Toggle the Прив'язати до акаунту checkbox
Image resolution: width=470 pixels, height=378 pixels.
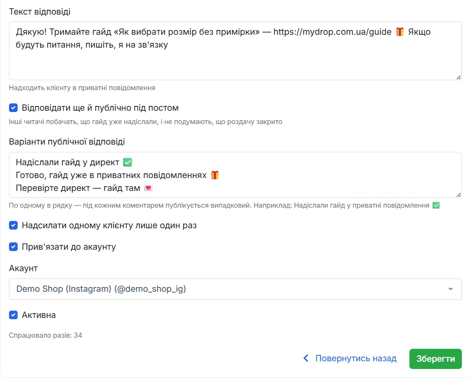click(13, 247)
